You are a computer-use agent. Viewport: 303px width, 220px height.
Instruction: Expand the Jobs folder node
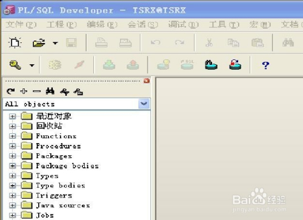click(x=12, y=215)
